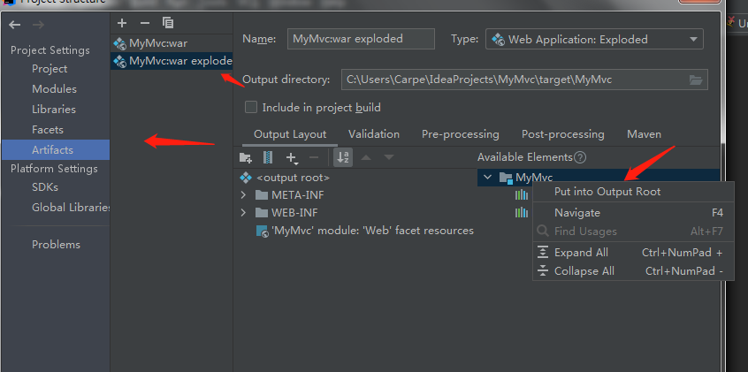The height and width of the screenshot is (372, 748).
Task: Create directory in output layout
Action: [x=245, y=157]
